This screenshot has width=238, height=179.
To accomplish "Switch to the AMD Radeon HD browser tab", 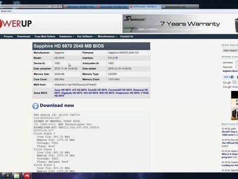I will pyautogui.click(x=79, y=6).
